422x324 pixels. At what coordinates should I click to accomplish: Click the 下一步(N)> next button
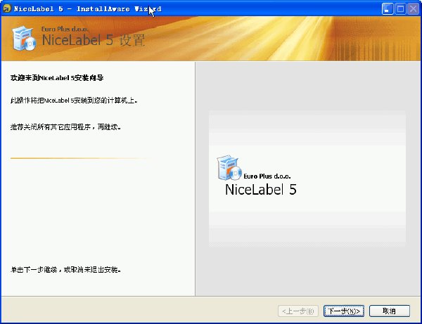[x=344, y=311]
